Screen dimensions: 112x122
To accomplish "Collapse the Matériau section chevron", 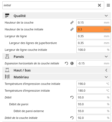I will click(x=106, y=77).
